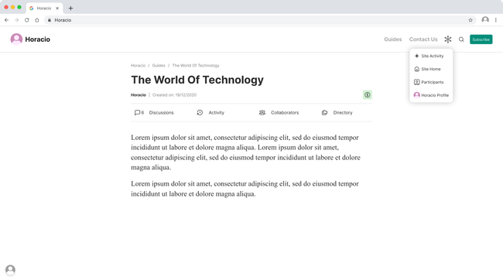Click the discussions speech bubble icon
The height and width of the screenshot is (280, 503).
click(137, 113)
